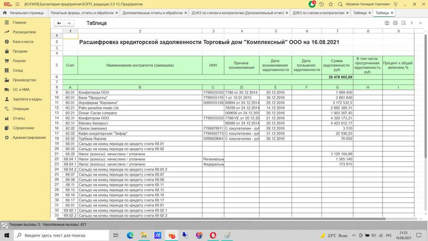The image size is (428, 241).
Task: Go back with the left arrow button
Action: click(59, 23)
